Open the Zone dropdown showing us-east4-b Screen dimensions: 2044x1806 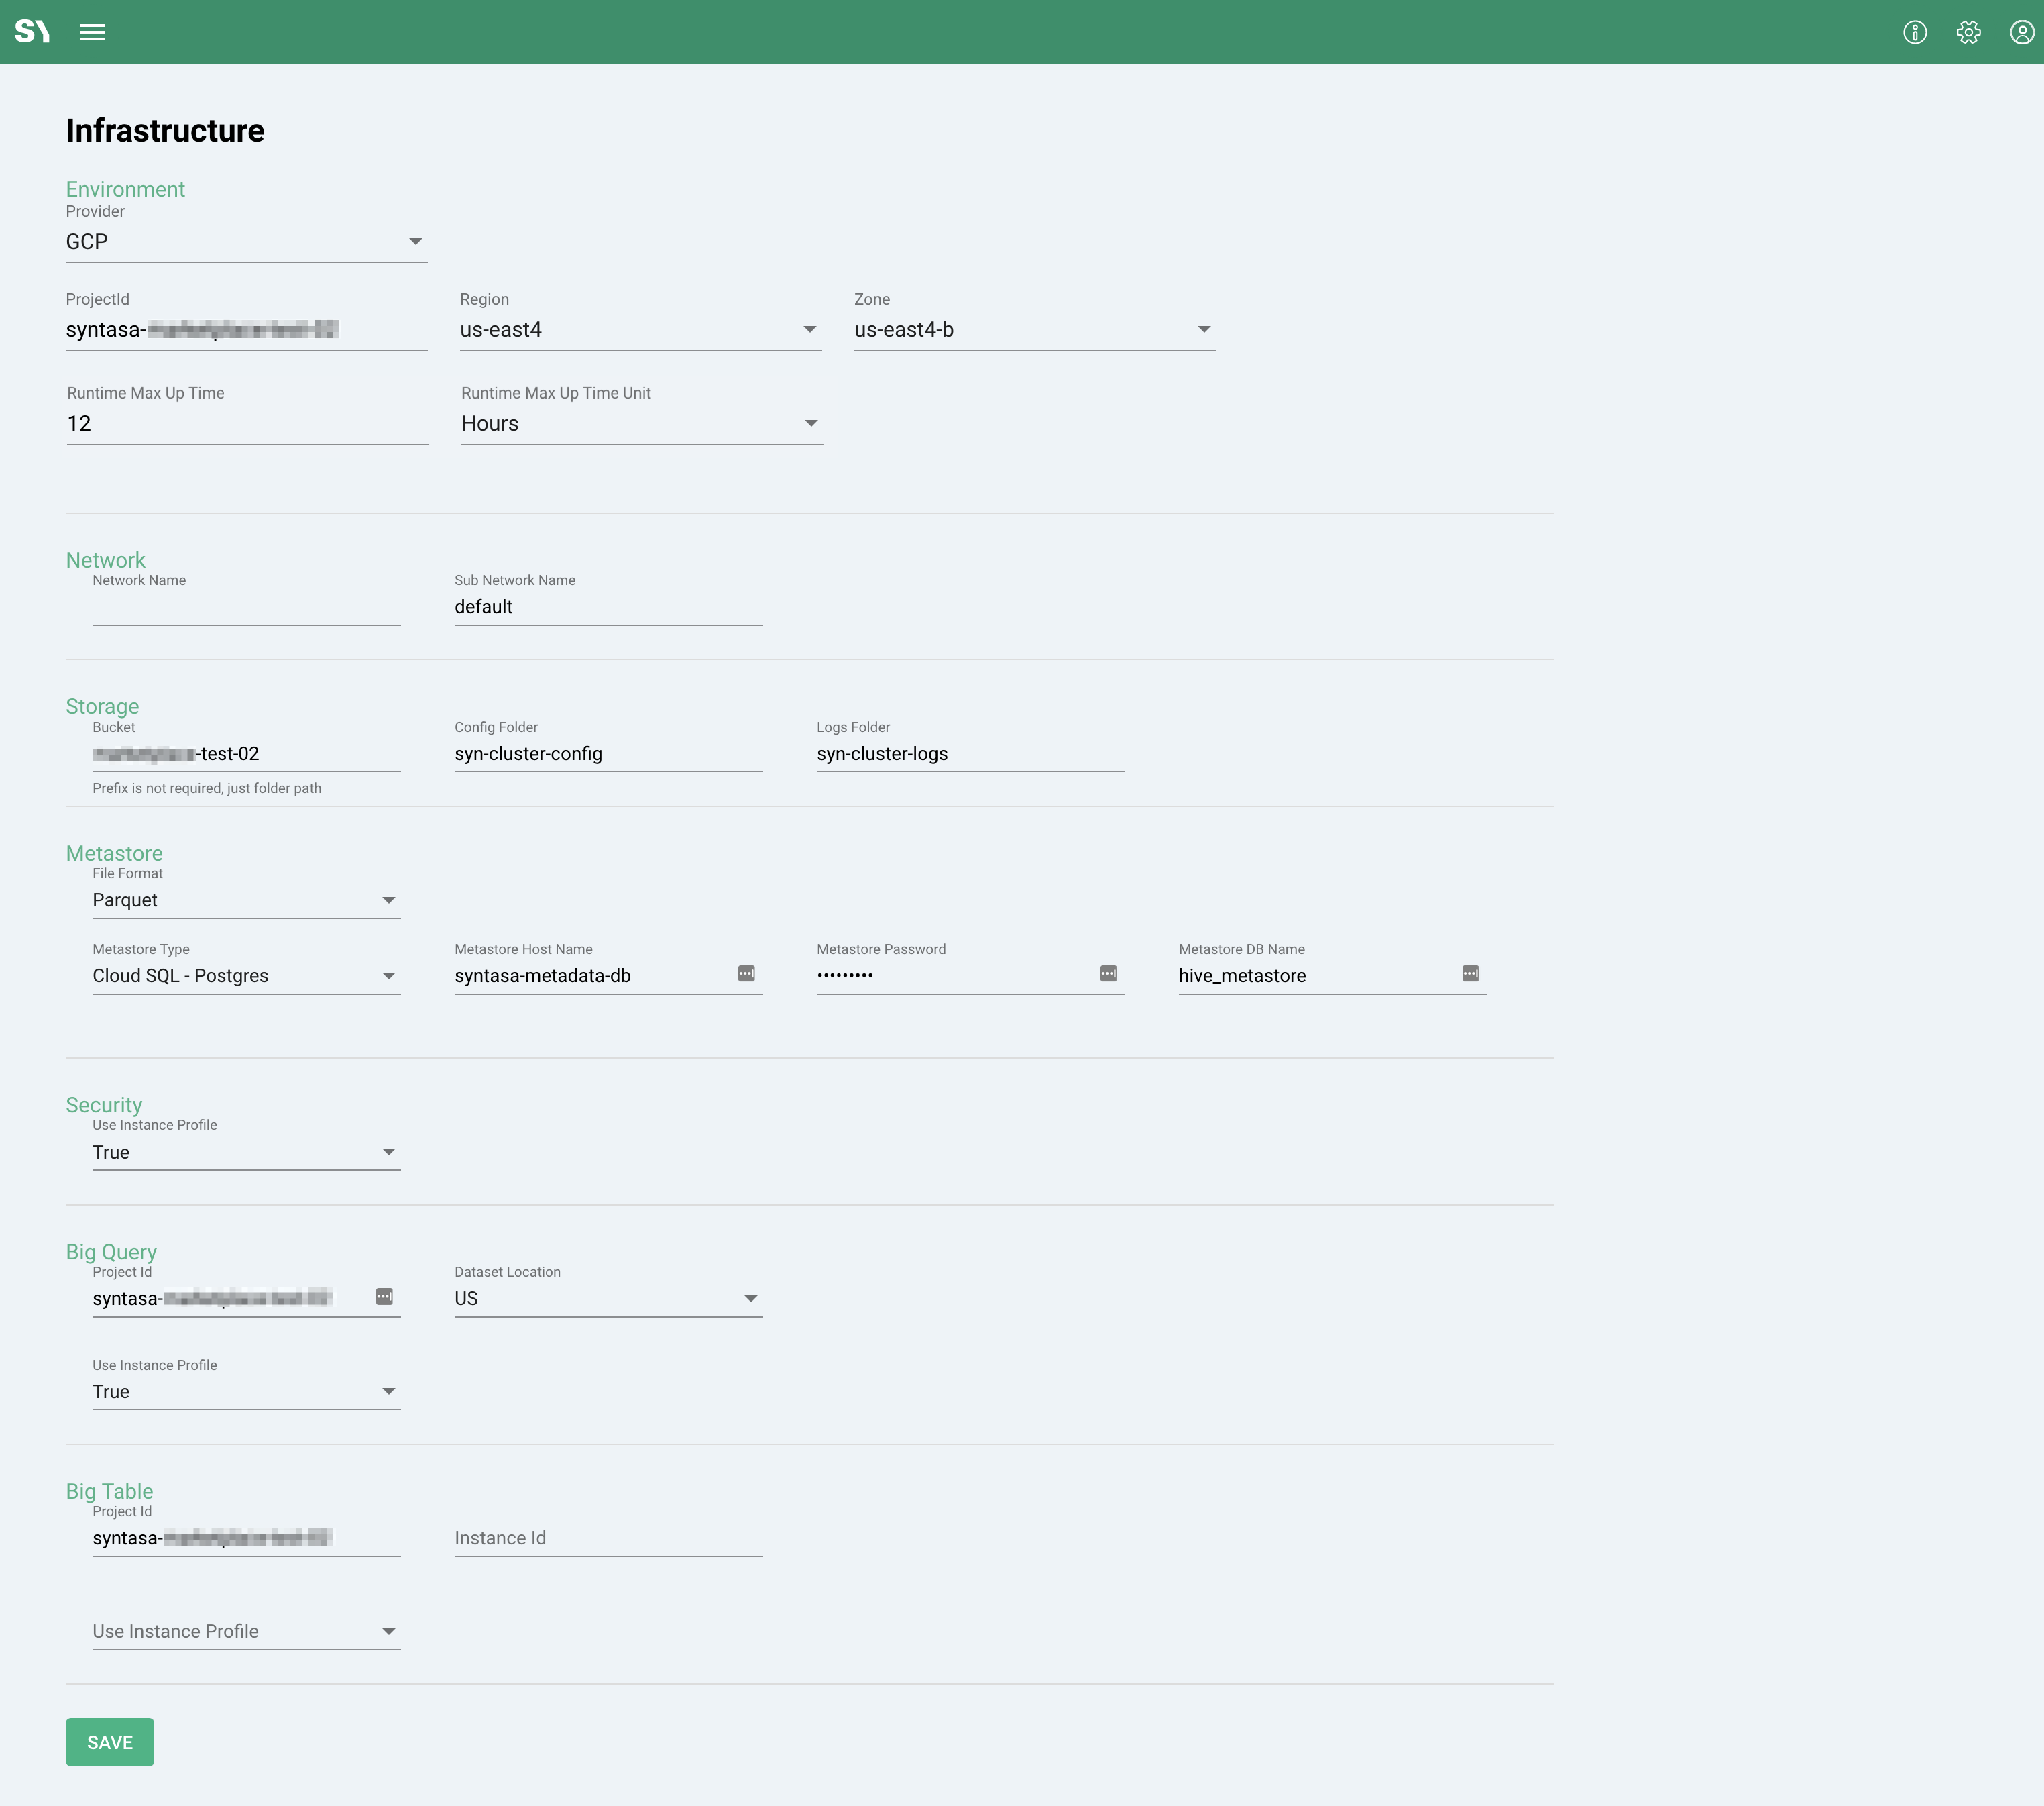tap(1034, 330)
